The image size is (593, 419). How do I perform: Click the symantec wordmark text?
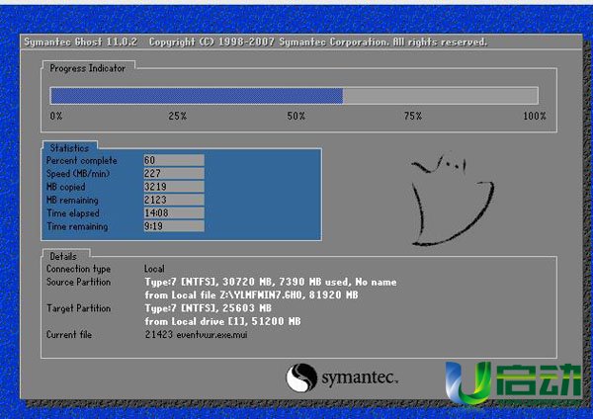[360, 377]
